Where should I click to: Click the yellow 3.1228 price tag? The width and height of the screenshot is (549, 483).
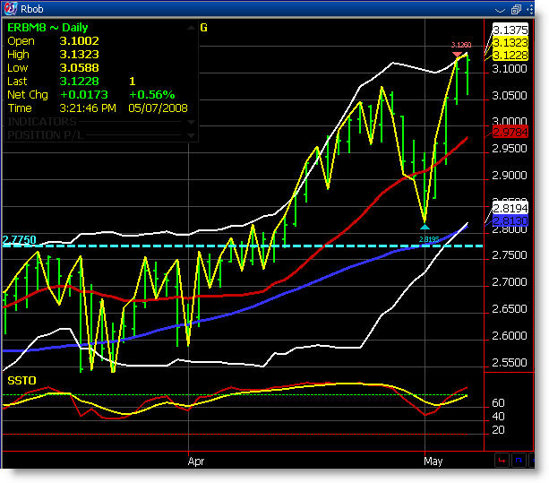tap(510, 55)
